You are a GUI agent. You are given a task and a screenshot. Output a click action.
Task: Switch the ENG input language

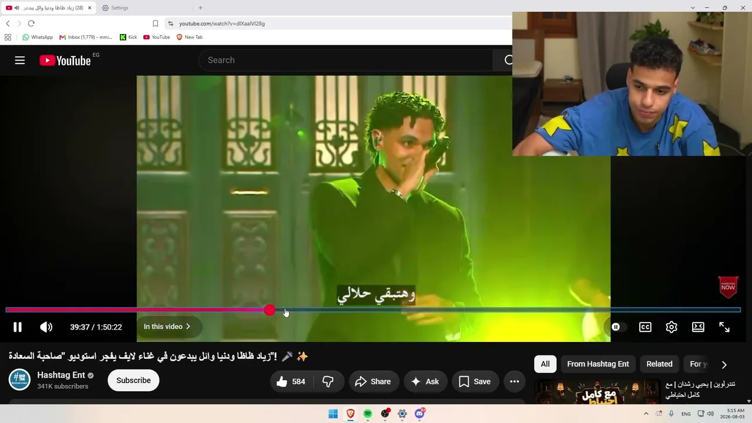click(x=686, y=414)
